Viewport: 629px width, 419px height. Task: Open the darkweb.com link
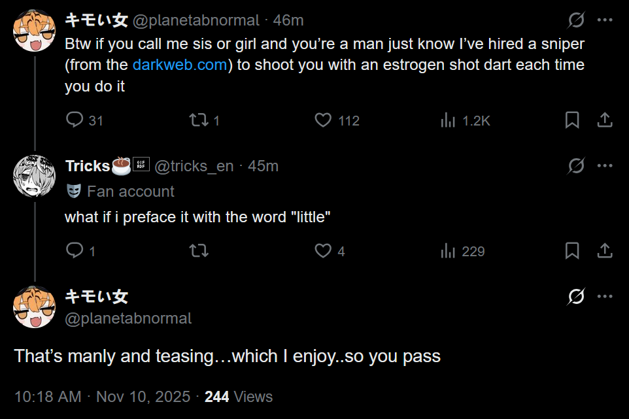[180, 65]
